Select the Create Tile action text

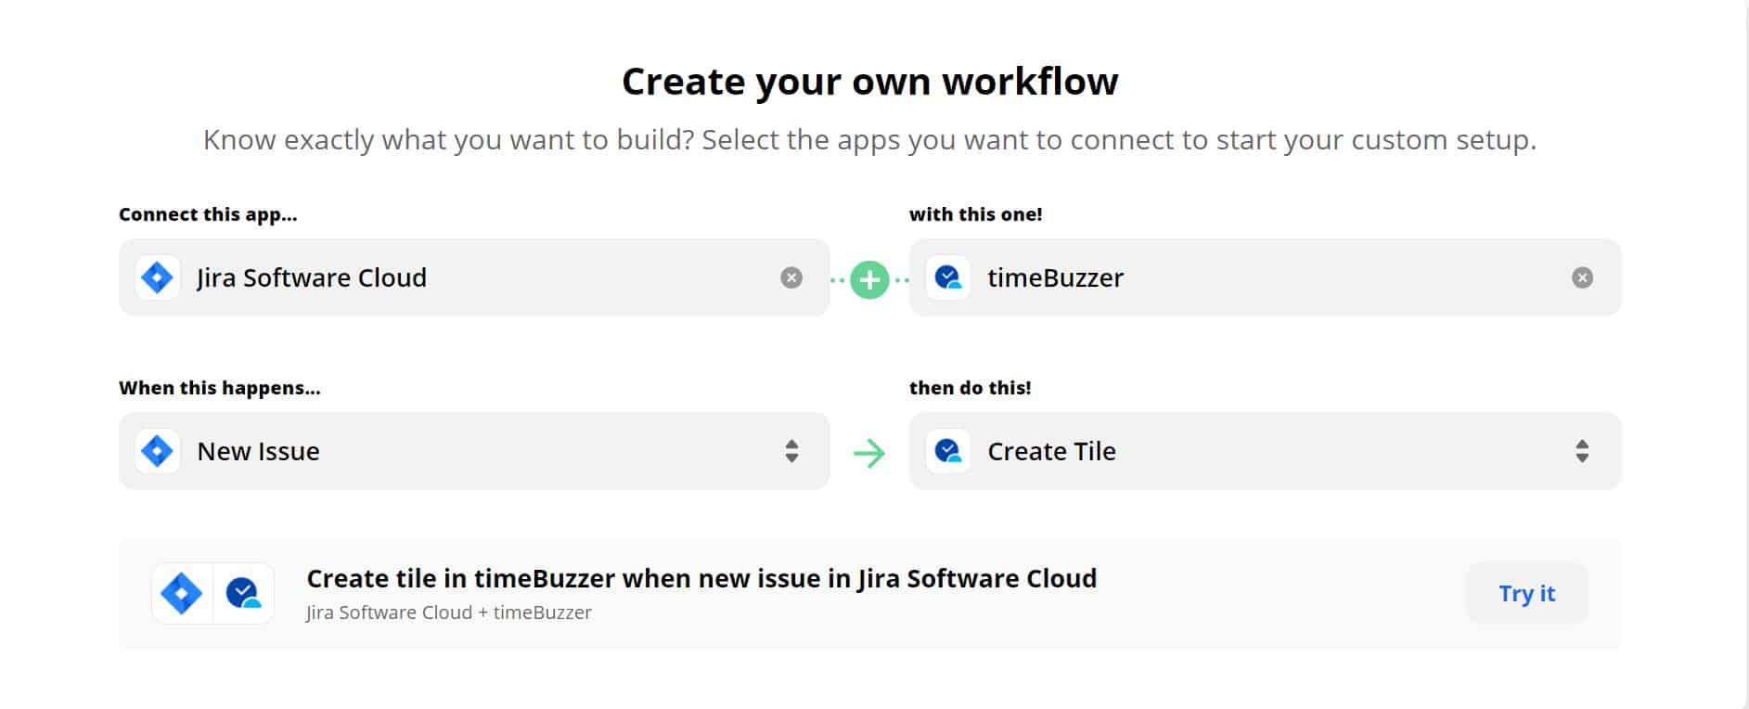pyautogui.click(x=1051, y=451)
